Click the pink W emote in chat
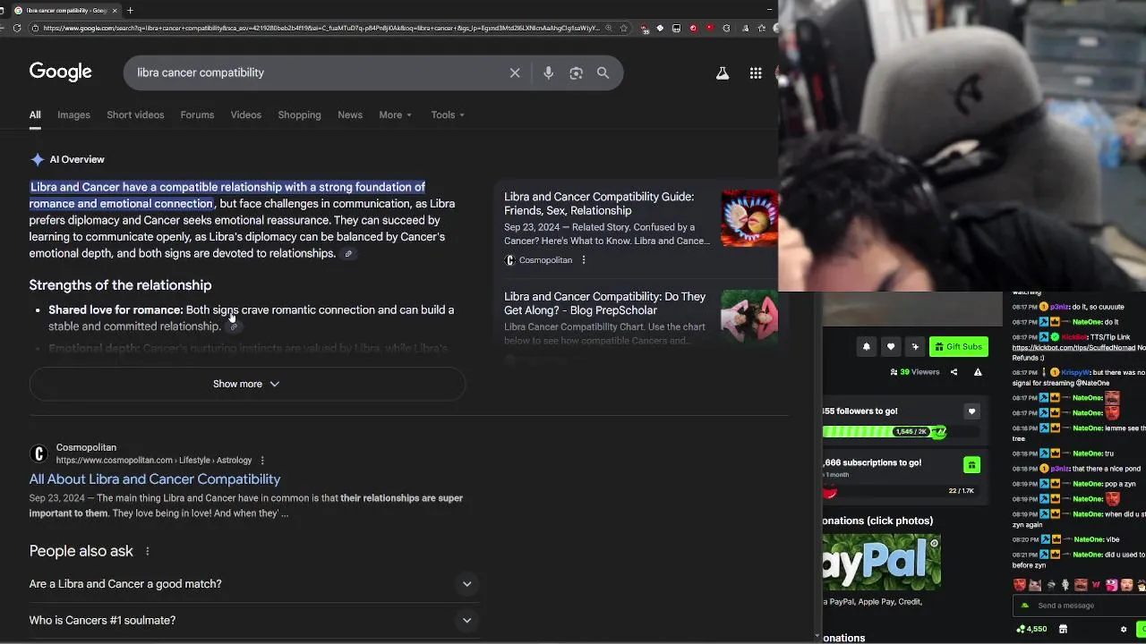Viewport: 1146px width, 644px height. click(1096, 585)
